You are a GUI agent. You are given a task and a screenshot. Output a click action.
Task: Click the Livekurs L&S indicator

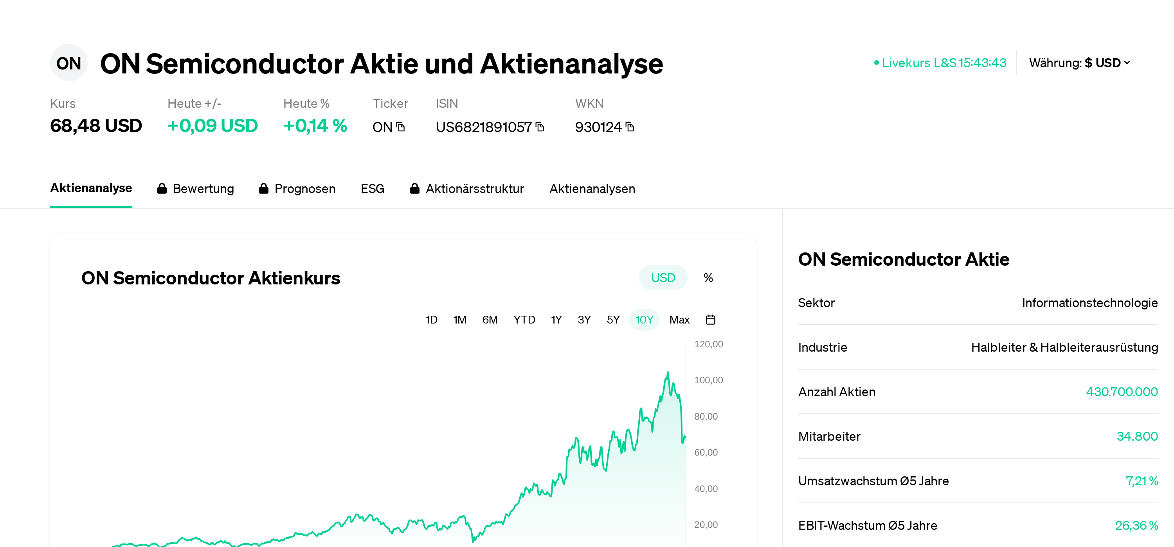coord(940,63)
